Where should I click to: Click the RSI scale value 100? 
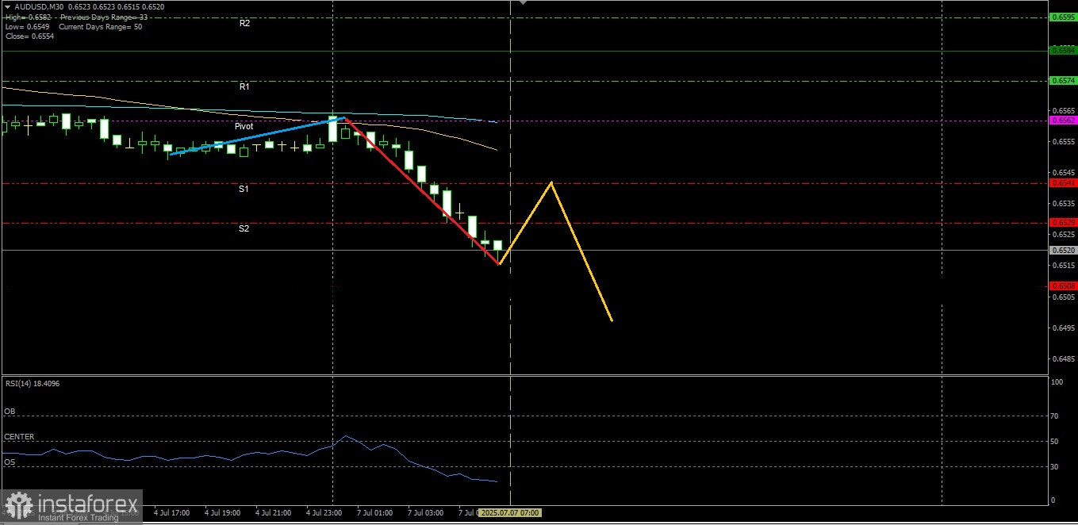1056,382
